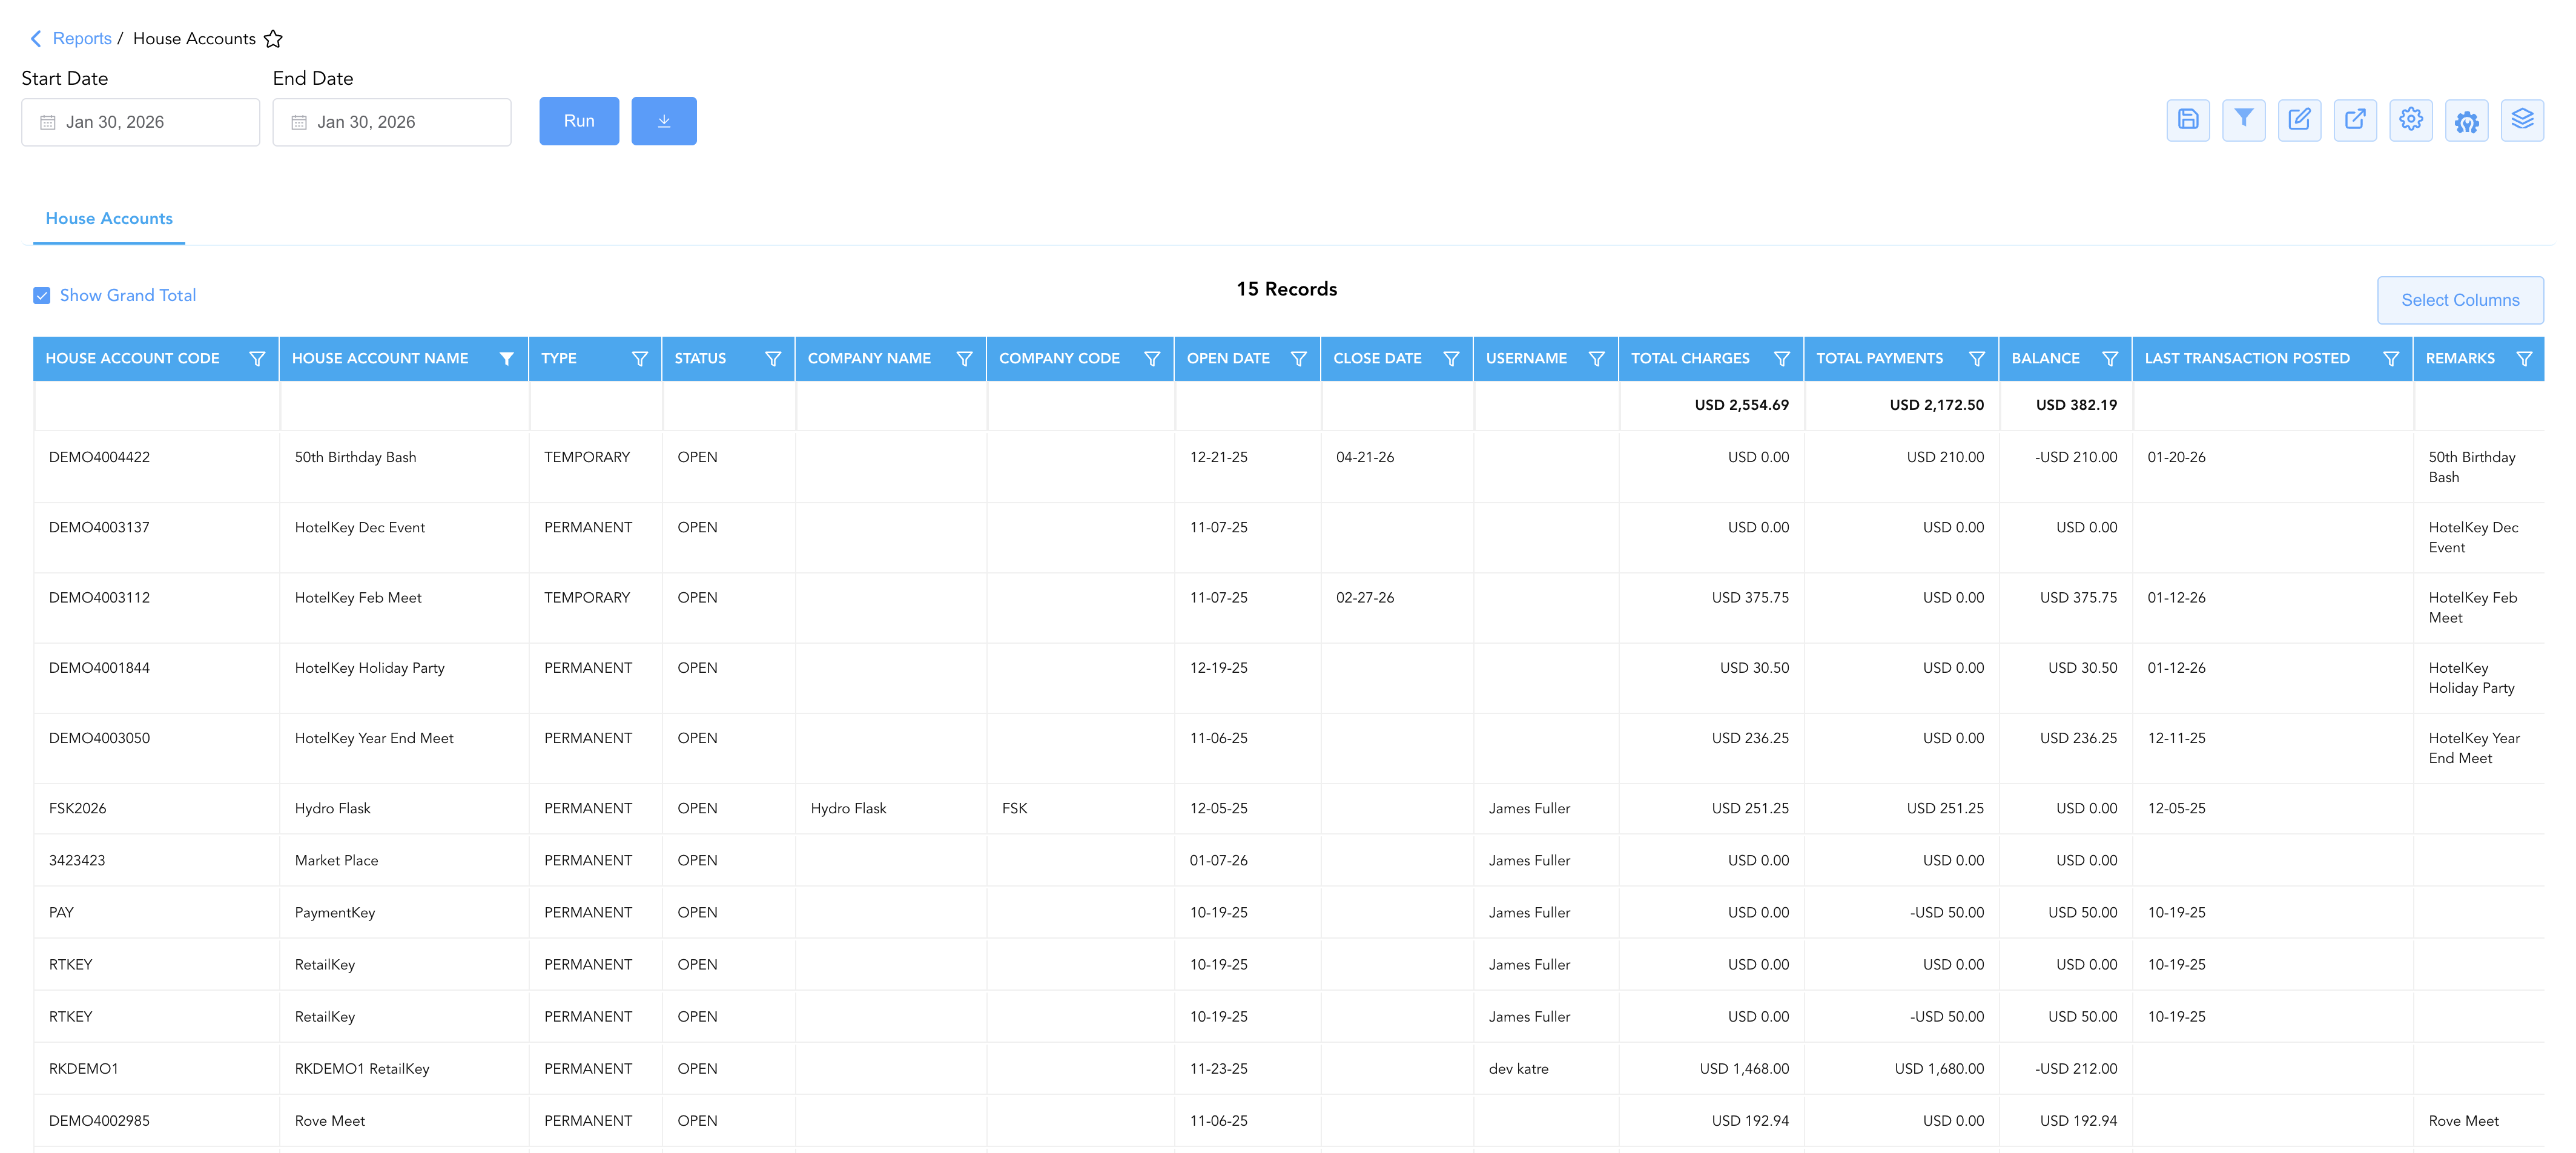Viewport: 2576px width, 1153px height.
Task: Filter the Last Transaction Posted column
Action: click(x=2391, y=359)
